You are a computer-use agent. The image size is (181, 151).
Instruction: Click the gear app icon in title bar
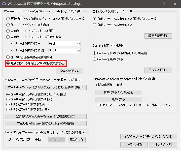4,4
